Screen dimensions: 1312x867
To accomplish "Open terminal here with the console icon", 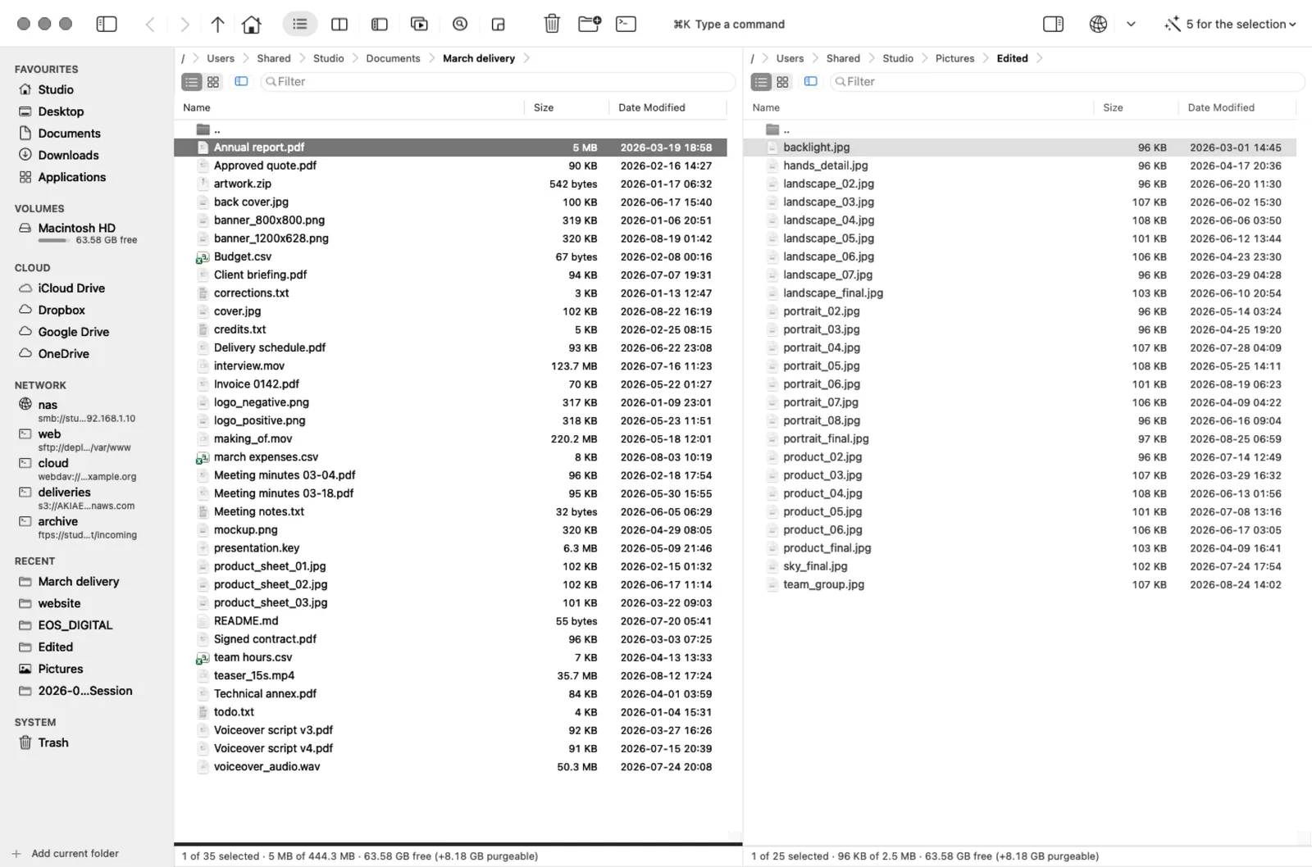I will pyautogui.click(x=626, y=25).
